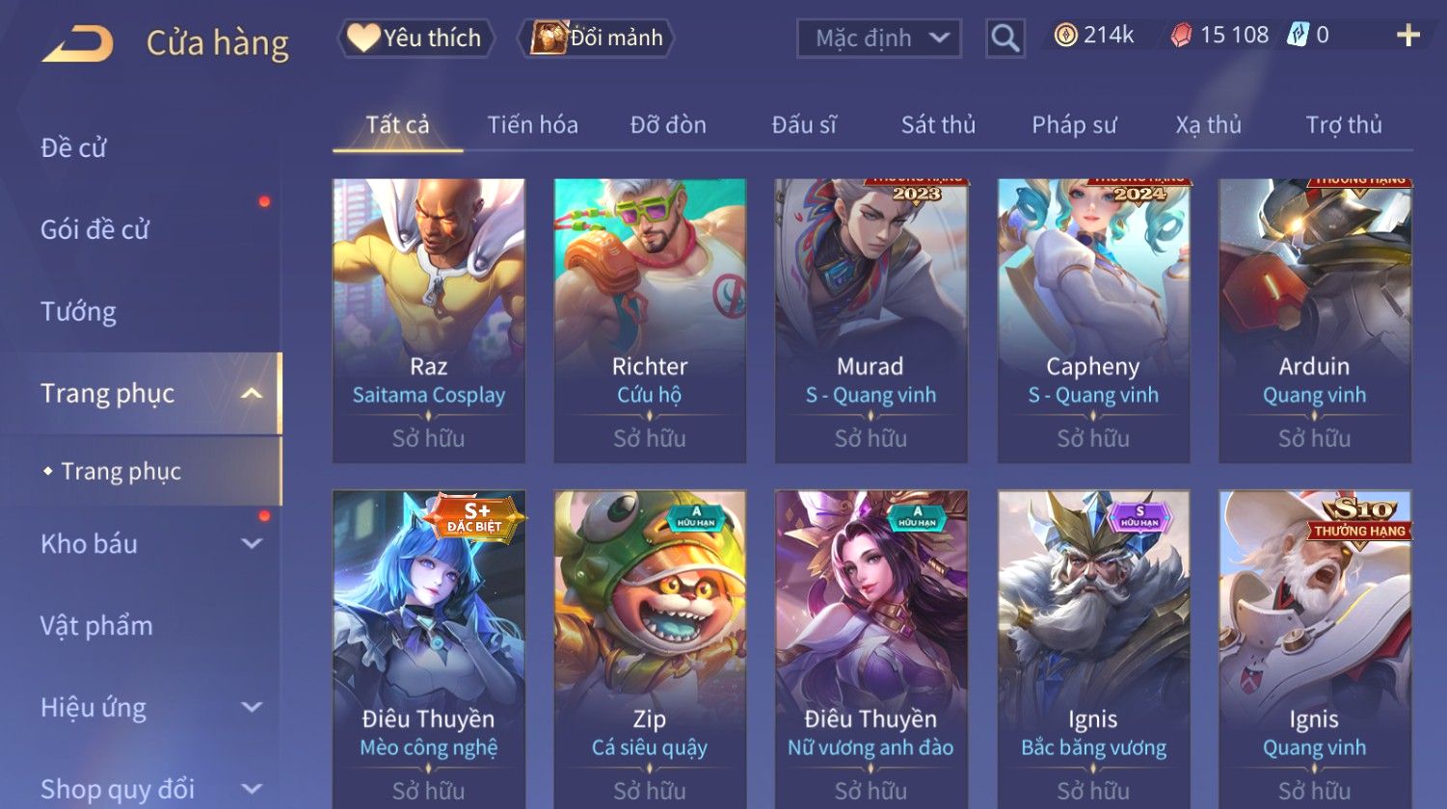Expand the Kho báu sidebar section
Image resolution: width=1447 pixels, height=809 pixels.
click(251, 543)
